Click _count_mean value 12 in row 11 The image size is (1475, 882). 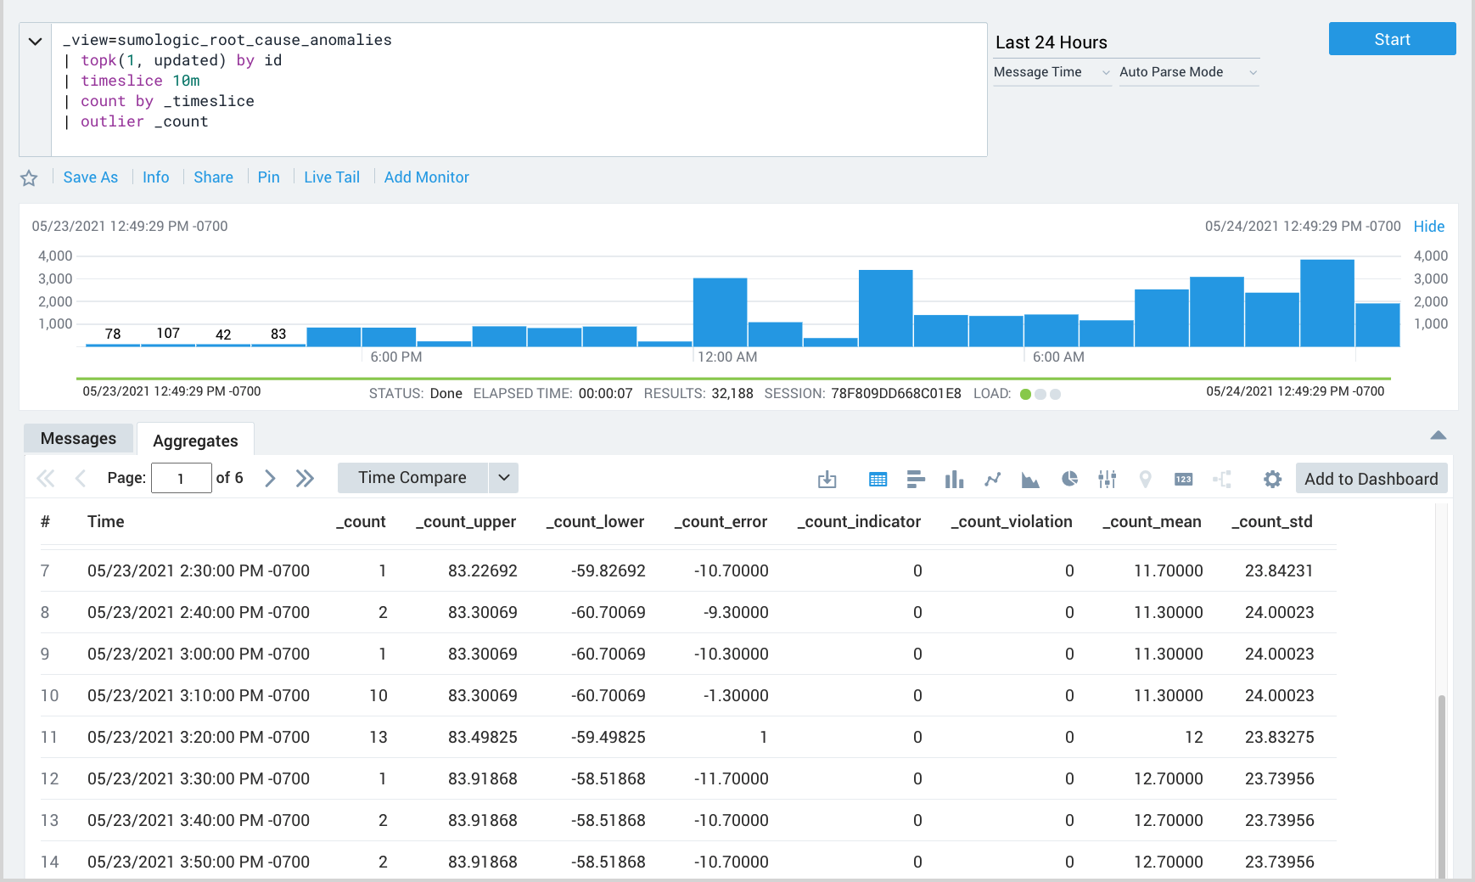[1193, 737]
